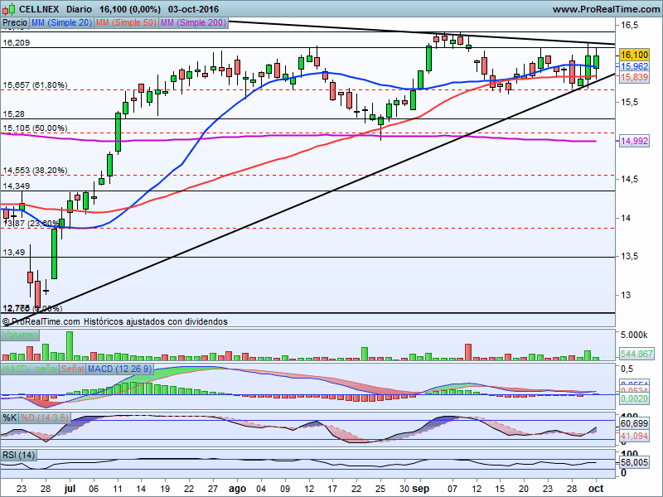Click the magenta 14,992 moving average tag
The image size is (663, 497).
tap(634, 141)
